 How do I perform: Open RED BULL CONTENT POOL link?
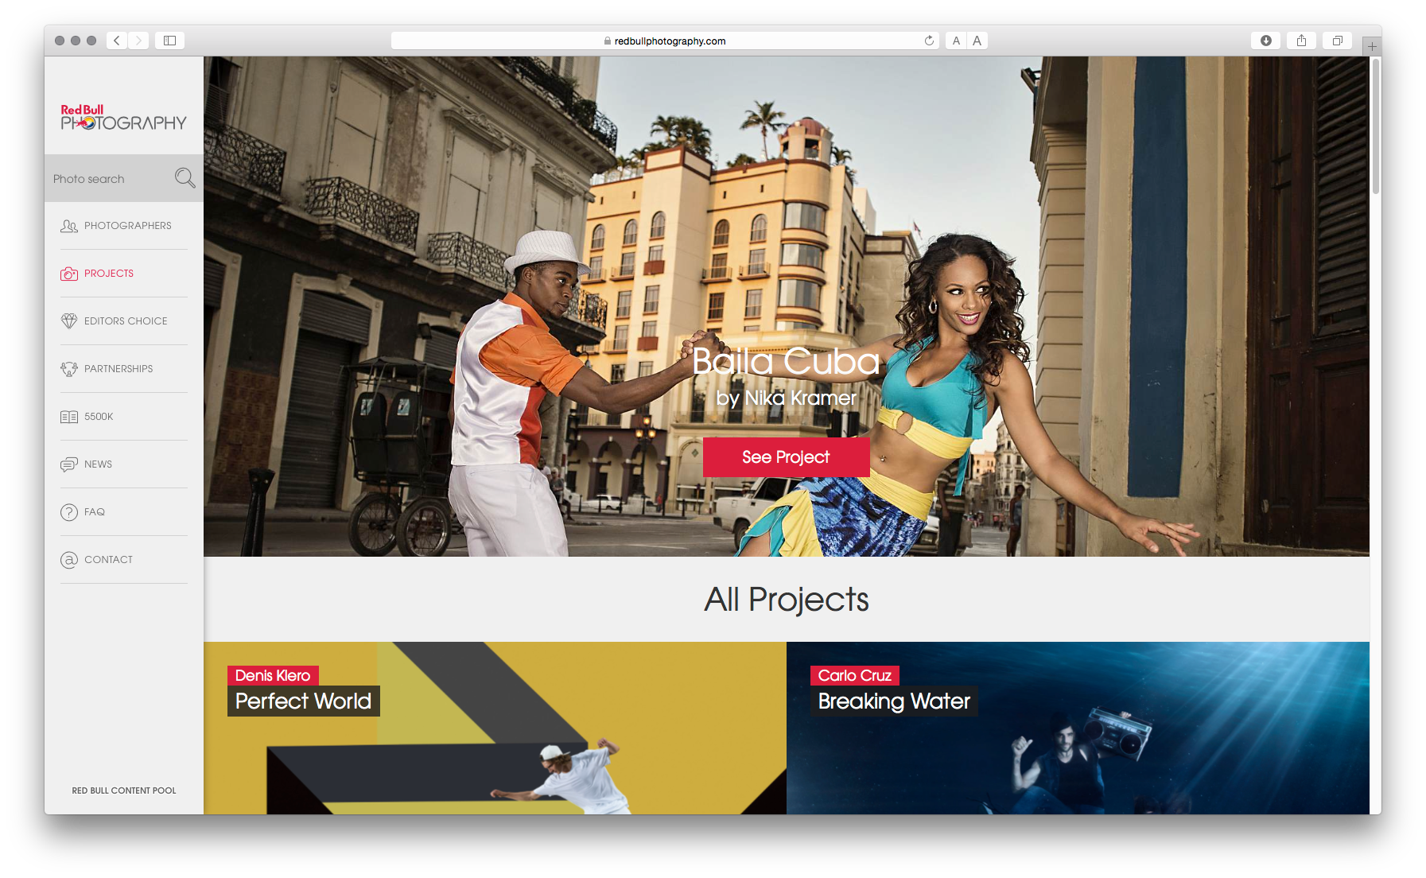click(124, 791)
